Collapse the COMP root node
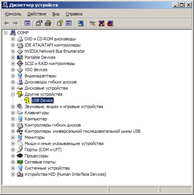The height and width of the screenshot is (195, 194). click(5, 32)
